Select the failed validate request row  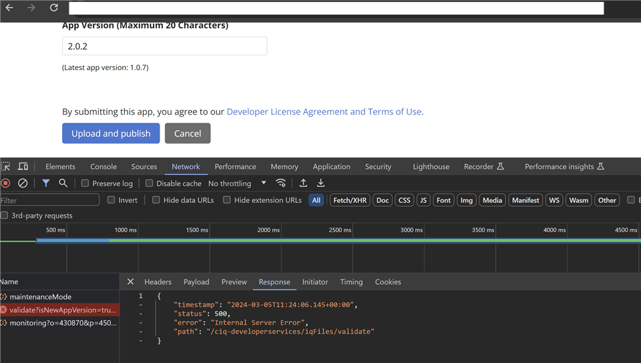pyautogui.click(x=59, y=310)
